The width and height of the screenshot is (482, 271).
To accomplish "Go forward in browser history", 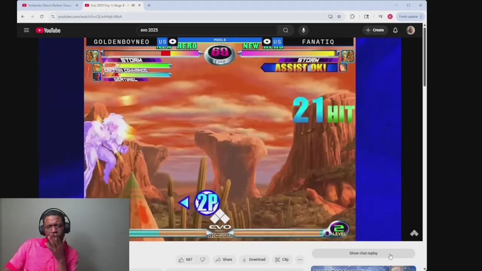I will click(x=32, y=17).
